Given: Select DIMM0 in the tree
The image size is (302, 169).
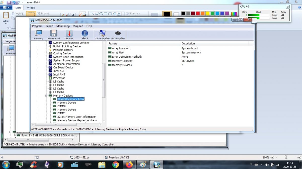Looking at the screenshot, I should click(x=61, y=106).
